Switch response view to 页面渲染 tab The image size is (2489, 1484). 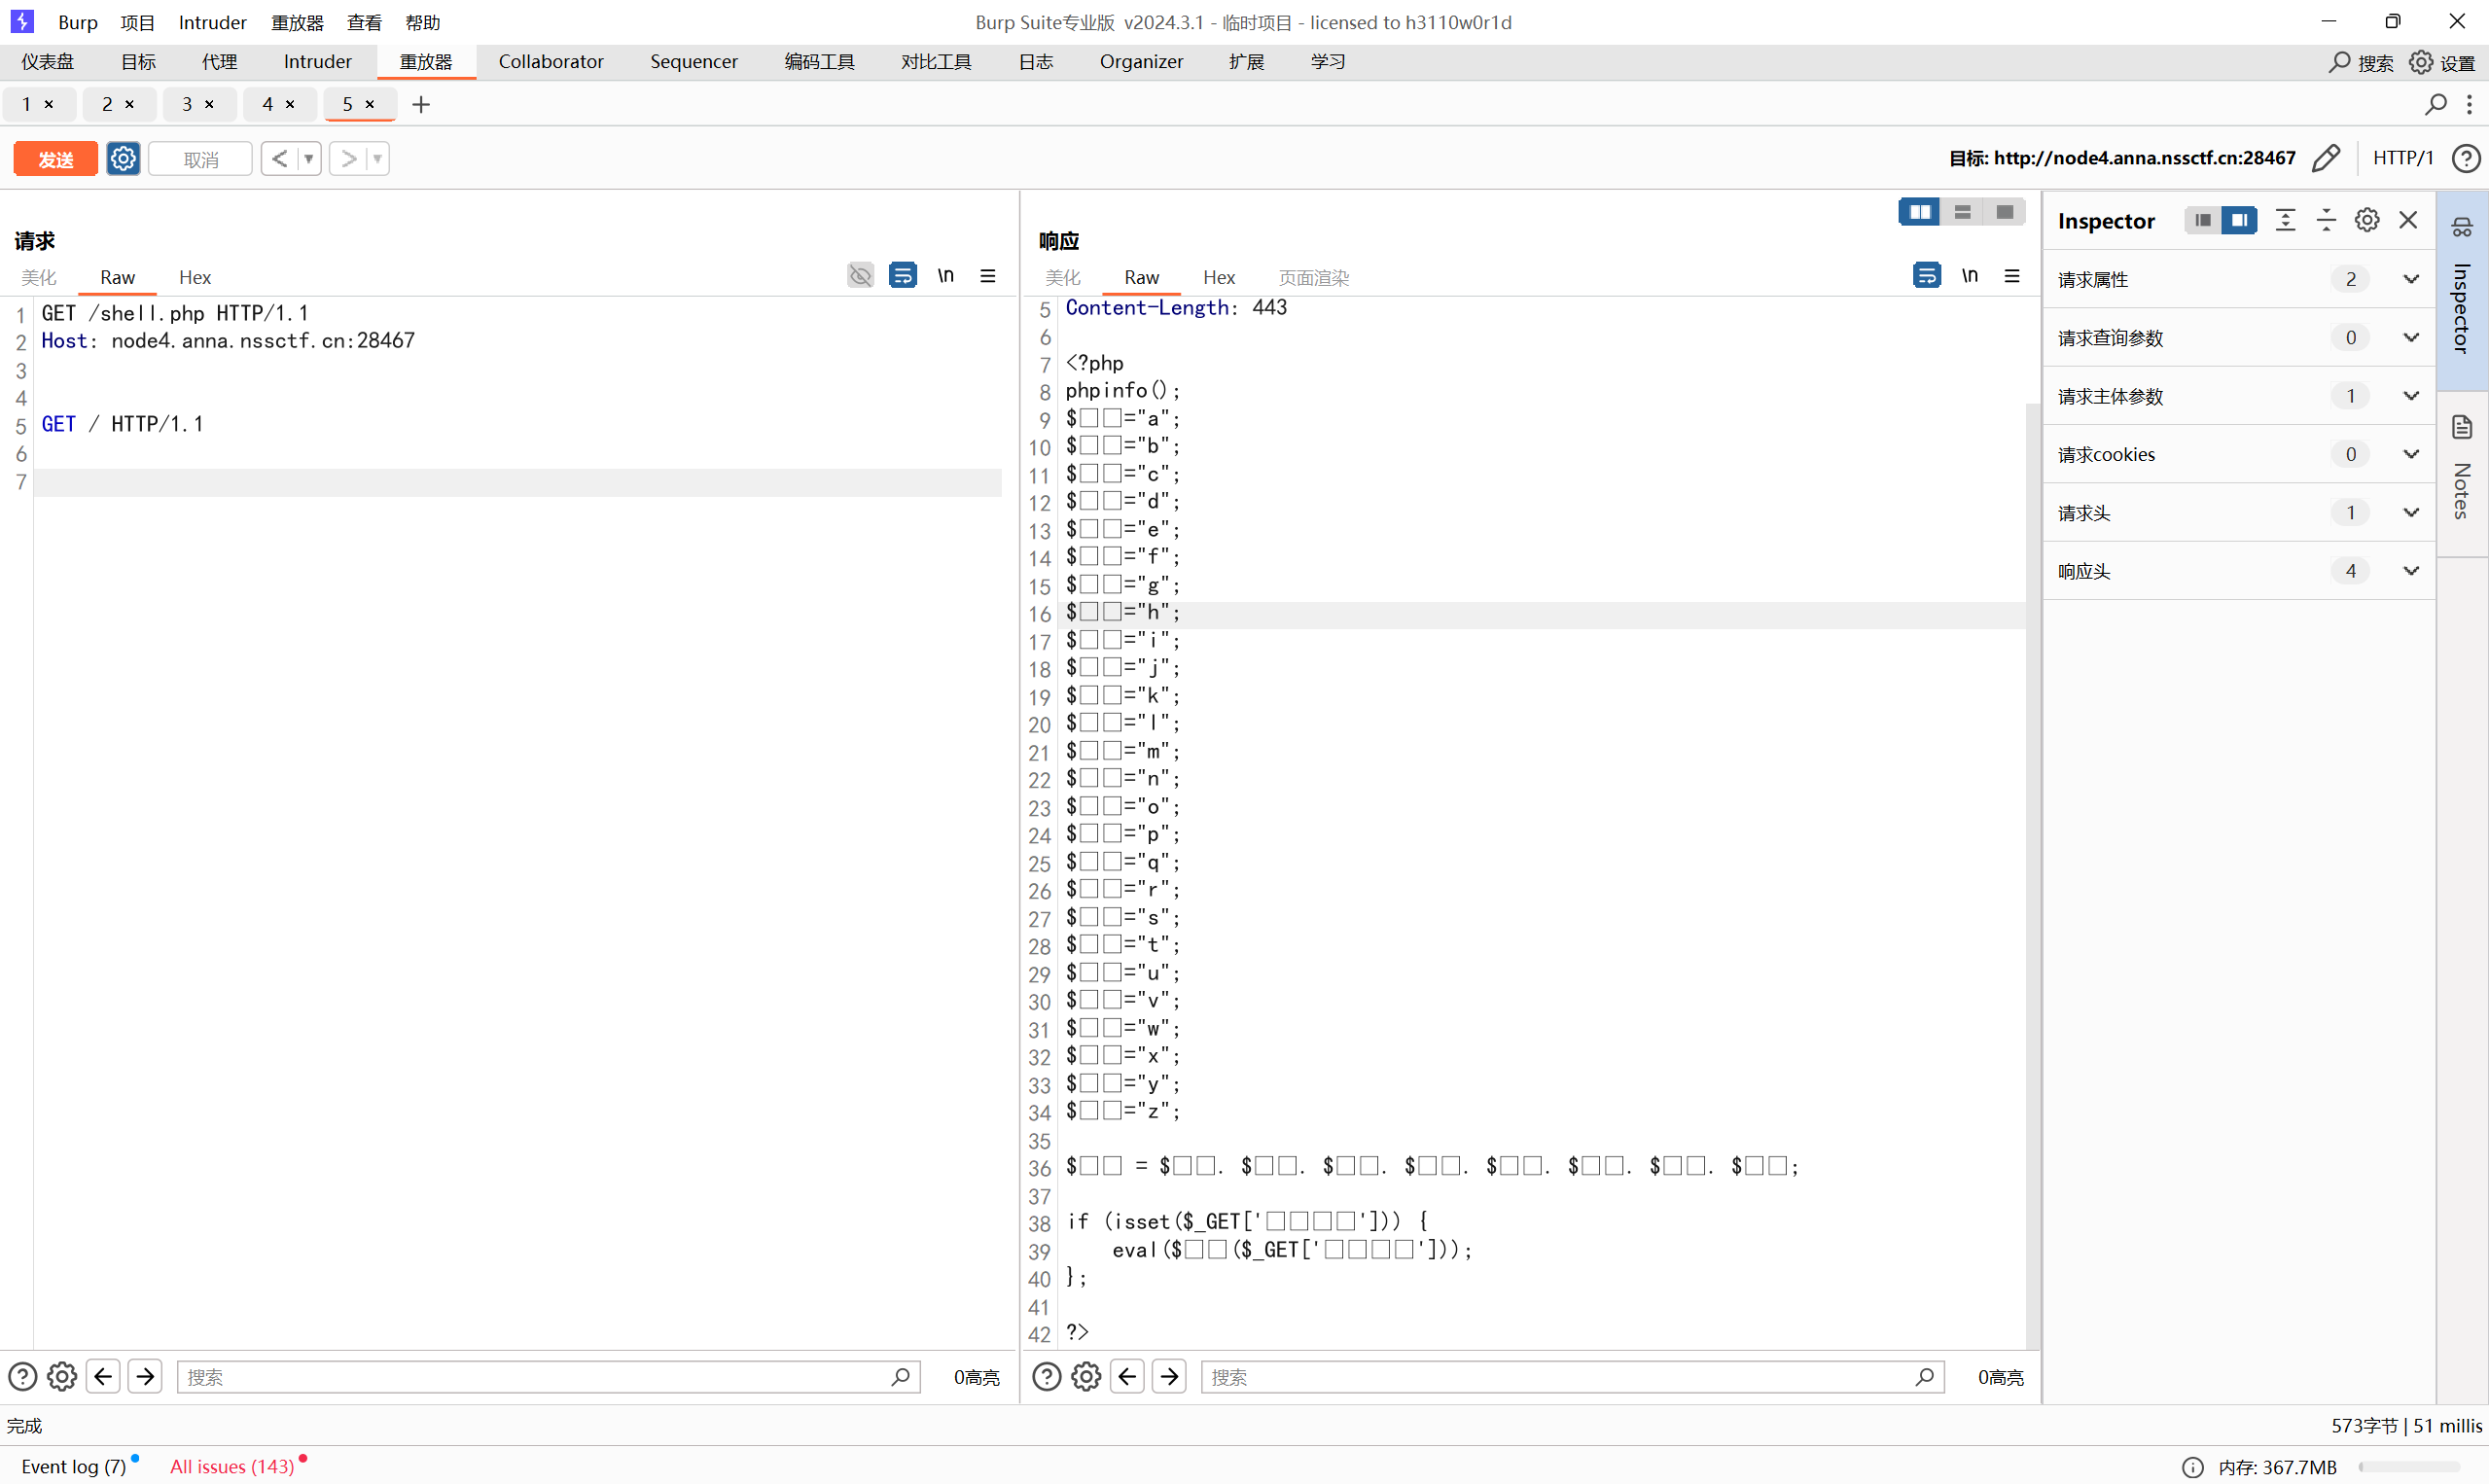tap(1313, 277)
